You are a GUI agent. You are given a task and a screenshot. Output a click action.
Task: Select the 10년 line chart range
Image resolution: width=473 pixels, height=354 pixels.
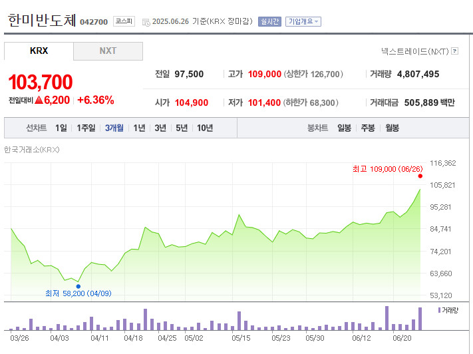pos(205,128)
